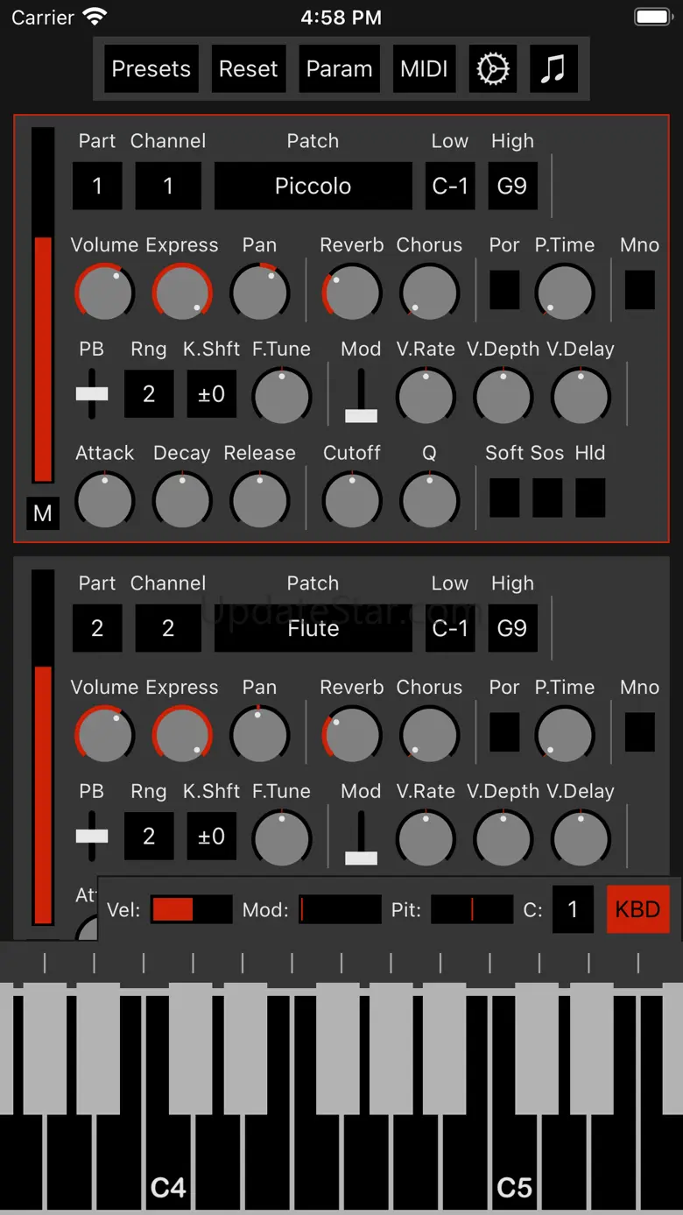
Task: Change K.Shft ±0 value in Part 1
Action: point(211,394)
